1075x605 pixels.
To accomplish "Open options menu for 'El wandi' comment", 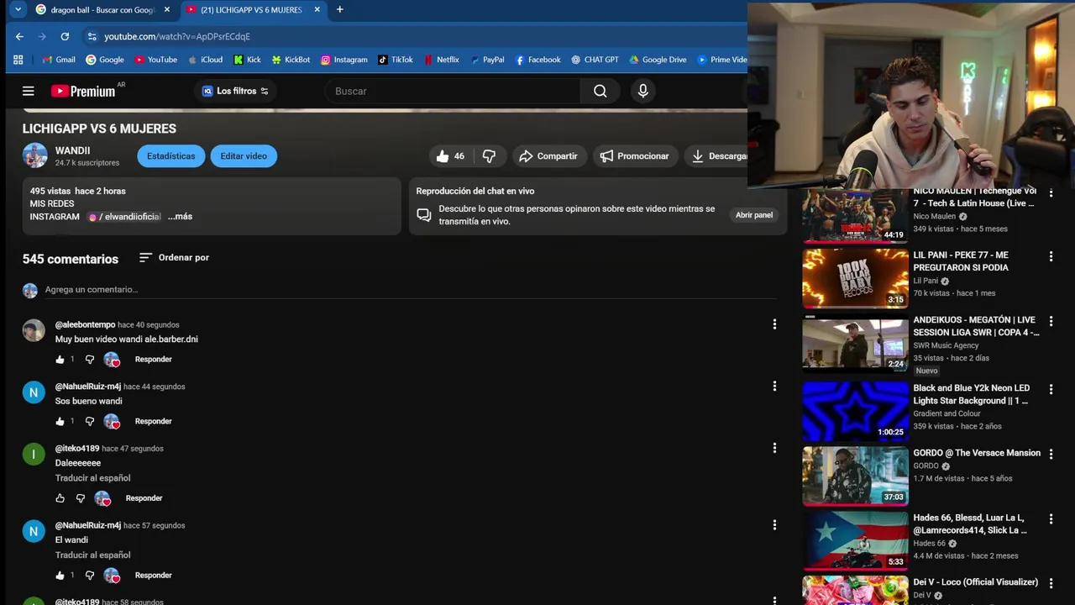I will (x=774, y=525).
